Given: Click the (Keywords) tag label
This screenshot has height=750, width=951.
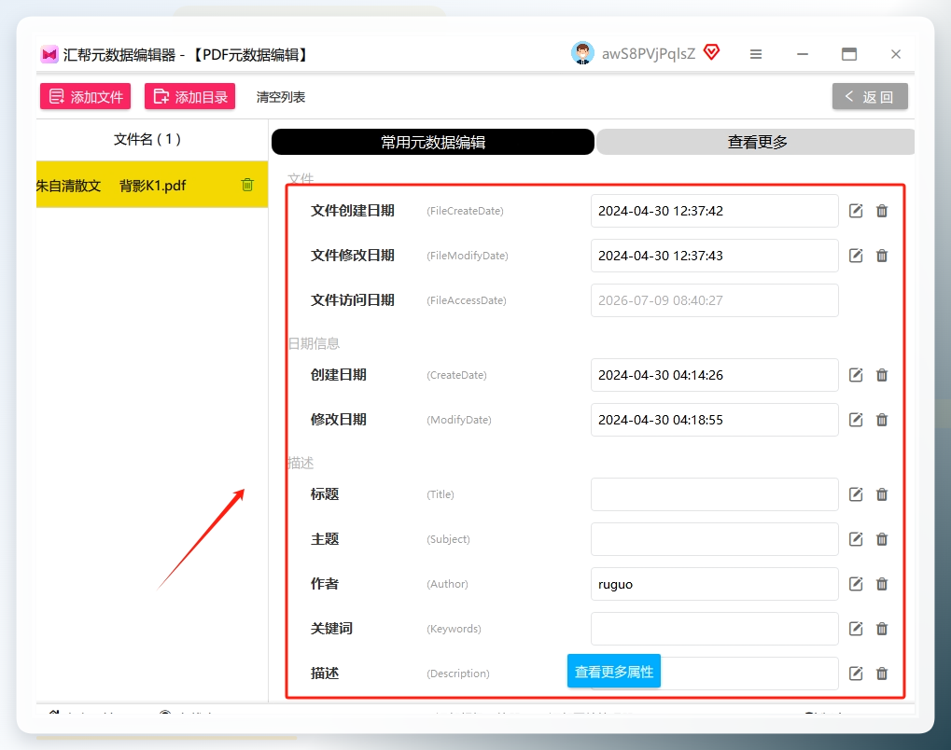Looking at the screenshot, I should (x=454, y=629).
